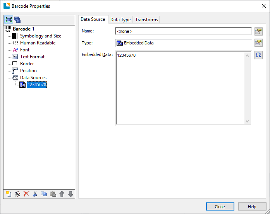This screenshot has width=270, height=214.
Task: Open the Transforms tab
Action: (146, 20)
